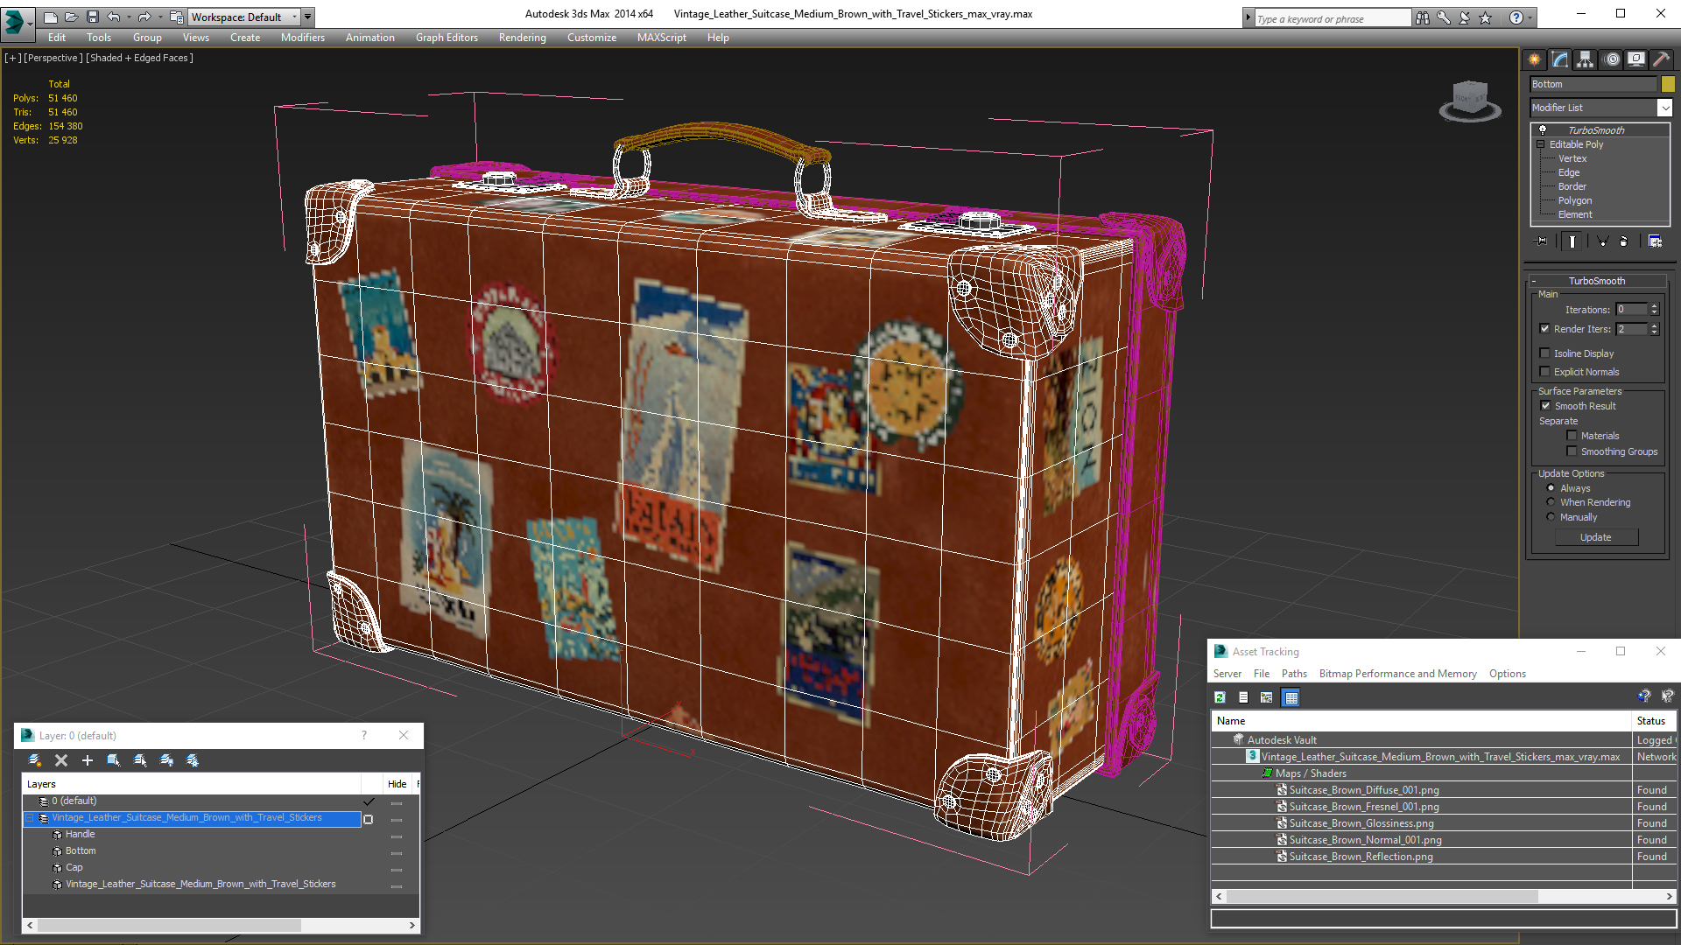The image size is (1681, 945).
Task: Click Layer dialog horizontal scrollbar
Action: tap(222, 925)
